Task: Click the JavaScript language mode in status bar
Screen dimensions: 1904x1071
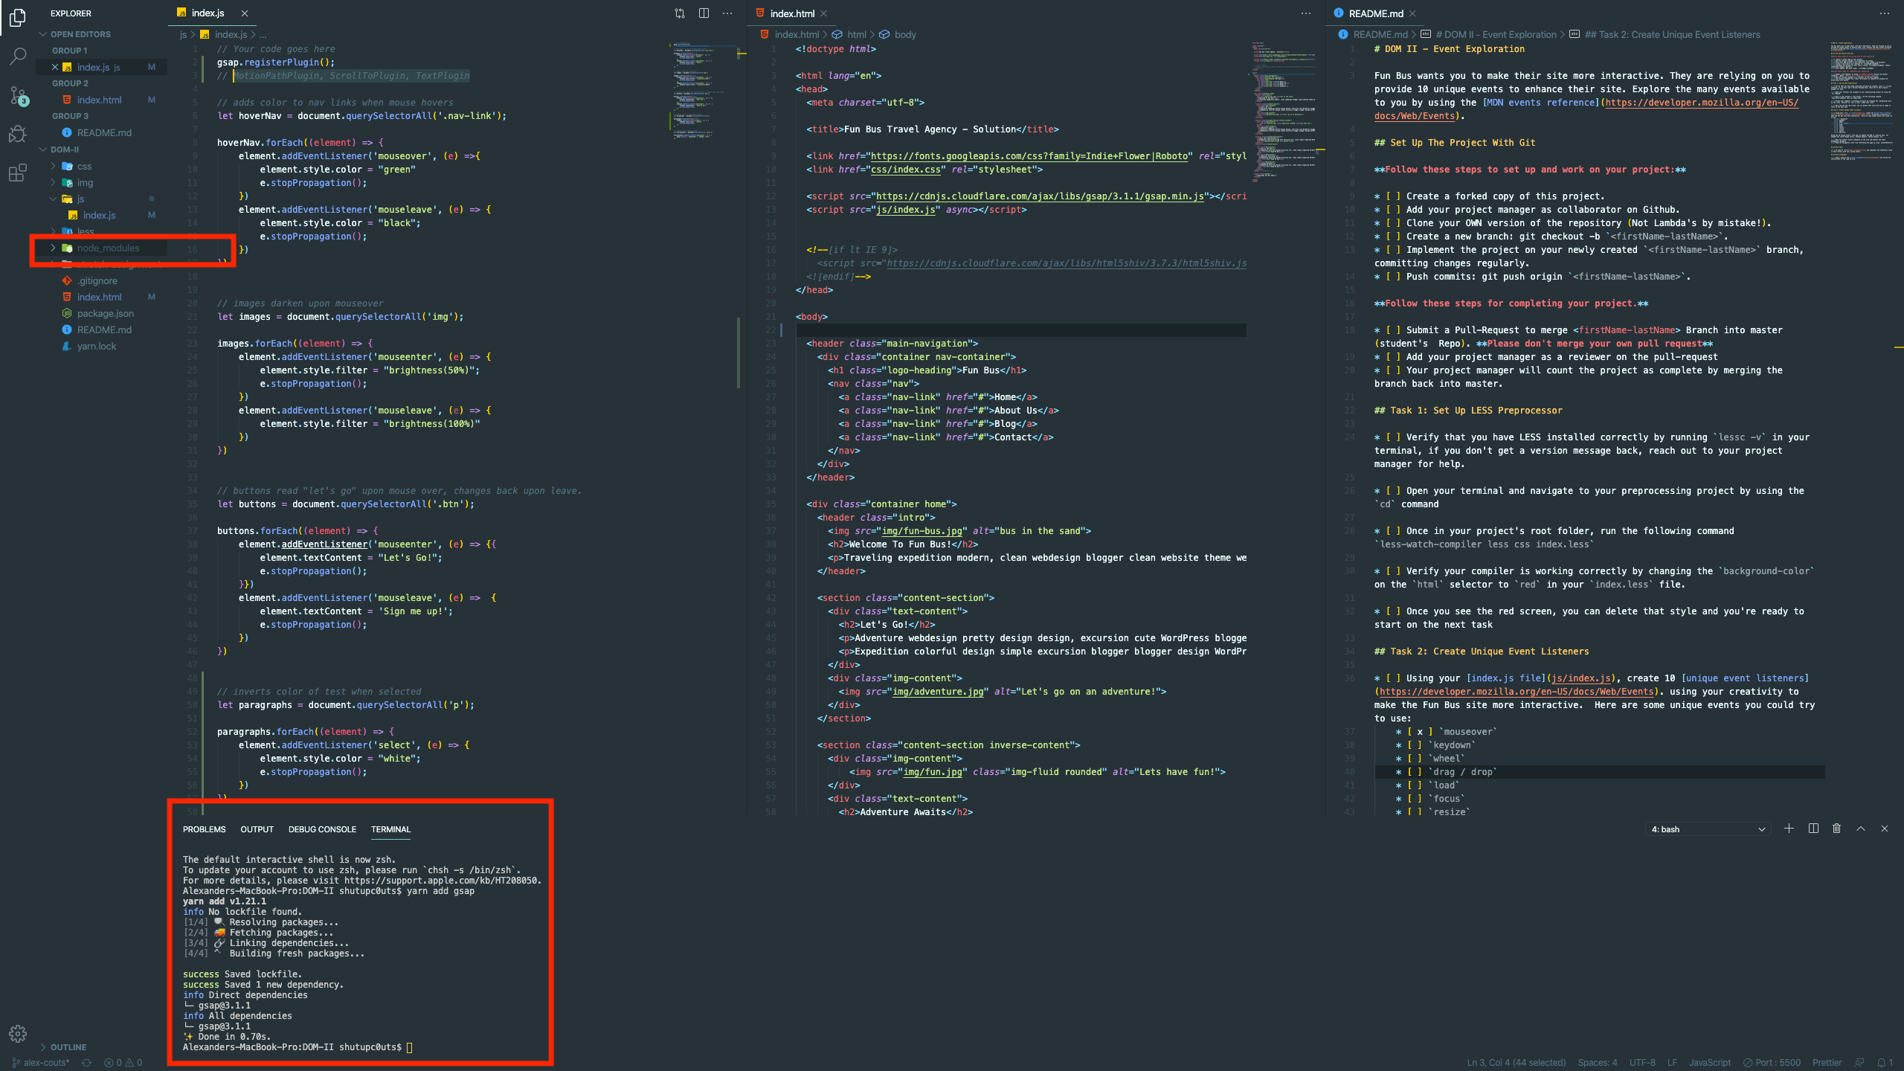Action: pyautogui.click(x=1709, y=1062)
